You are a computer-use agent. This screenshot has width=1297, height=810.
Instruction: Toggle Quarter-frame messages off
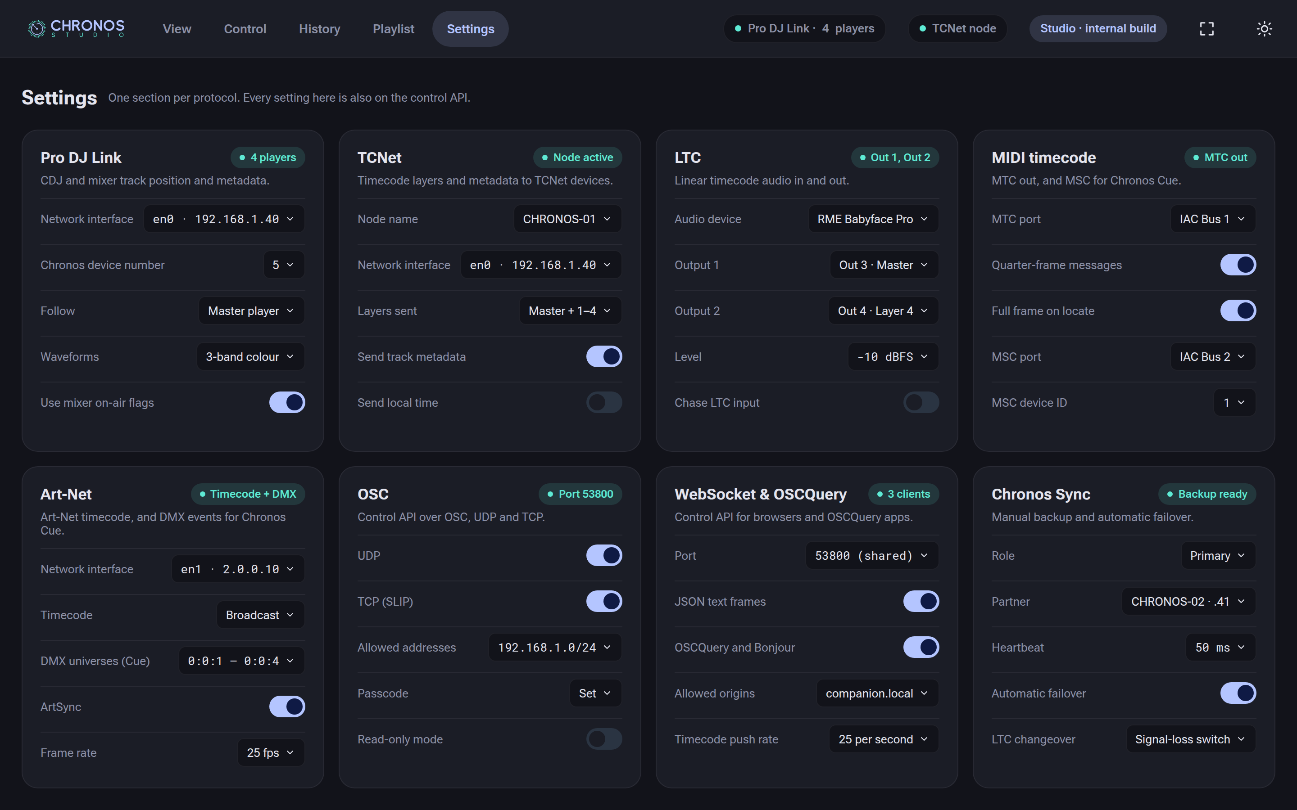(x=1238, y=265)
